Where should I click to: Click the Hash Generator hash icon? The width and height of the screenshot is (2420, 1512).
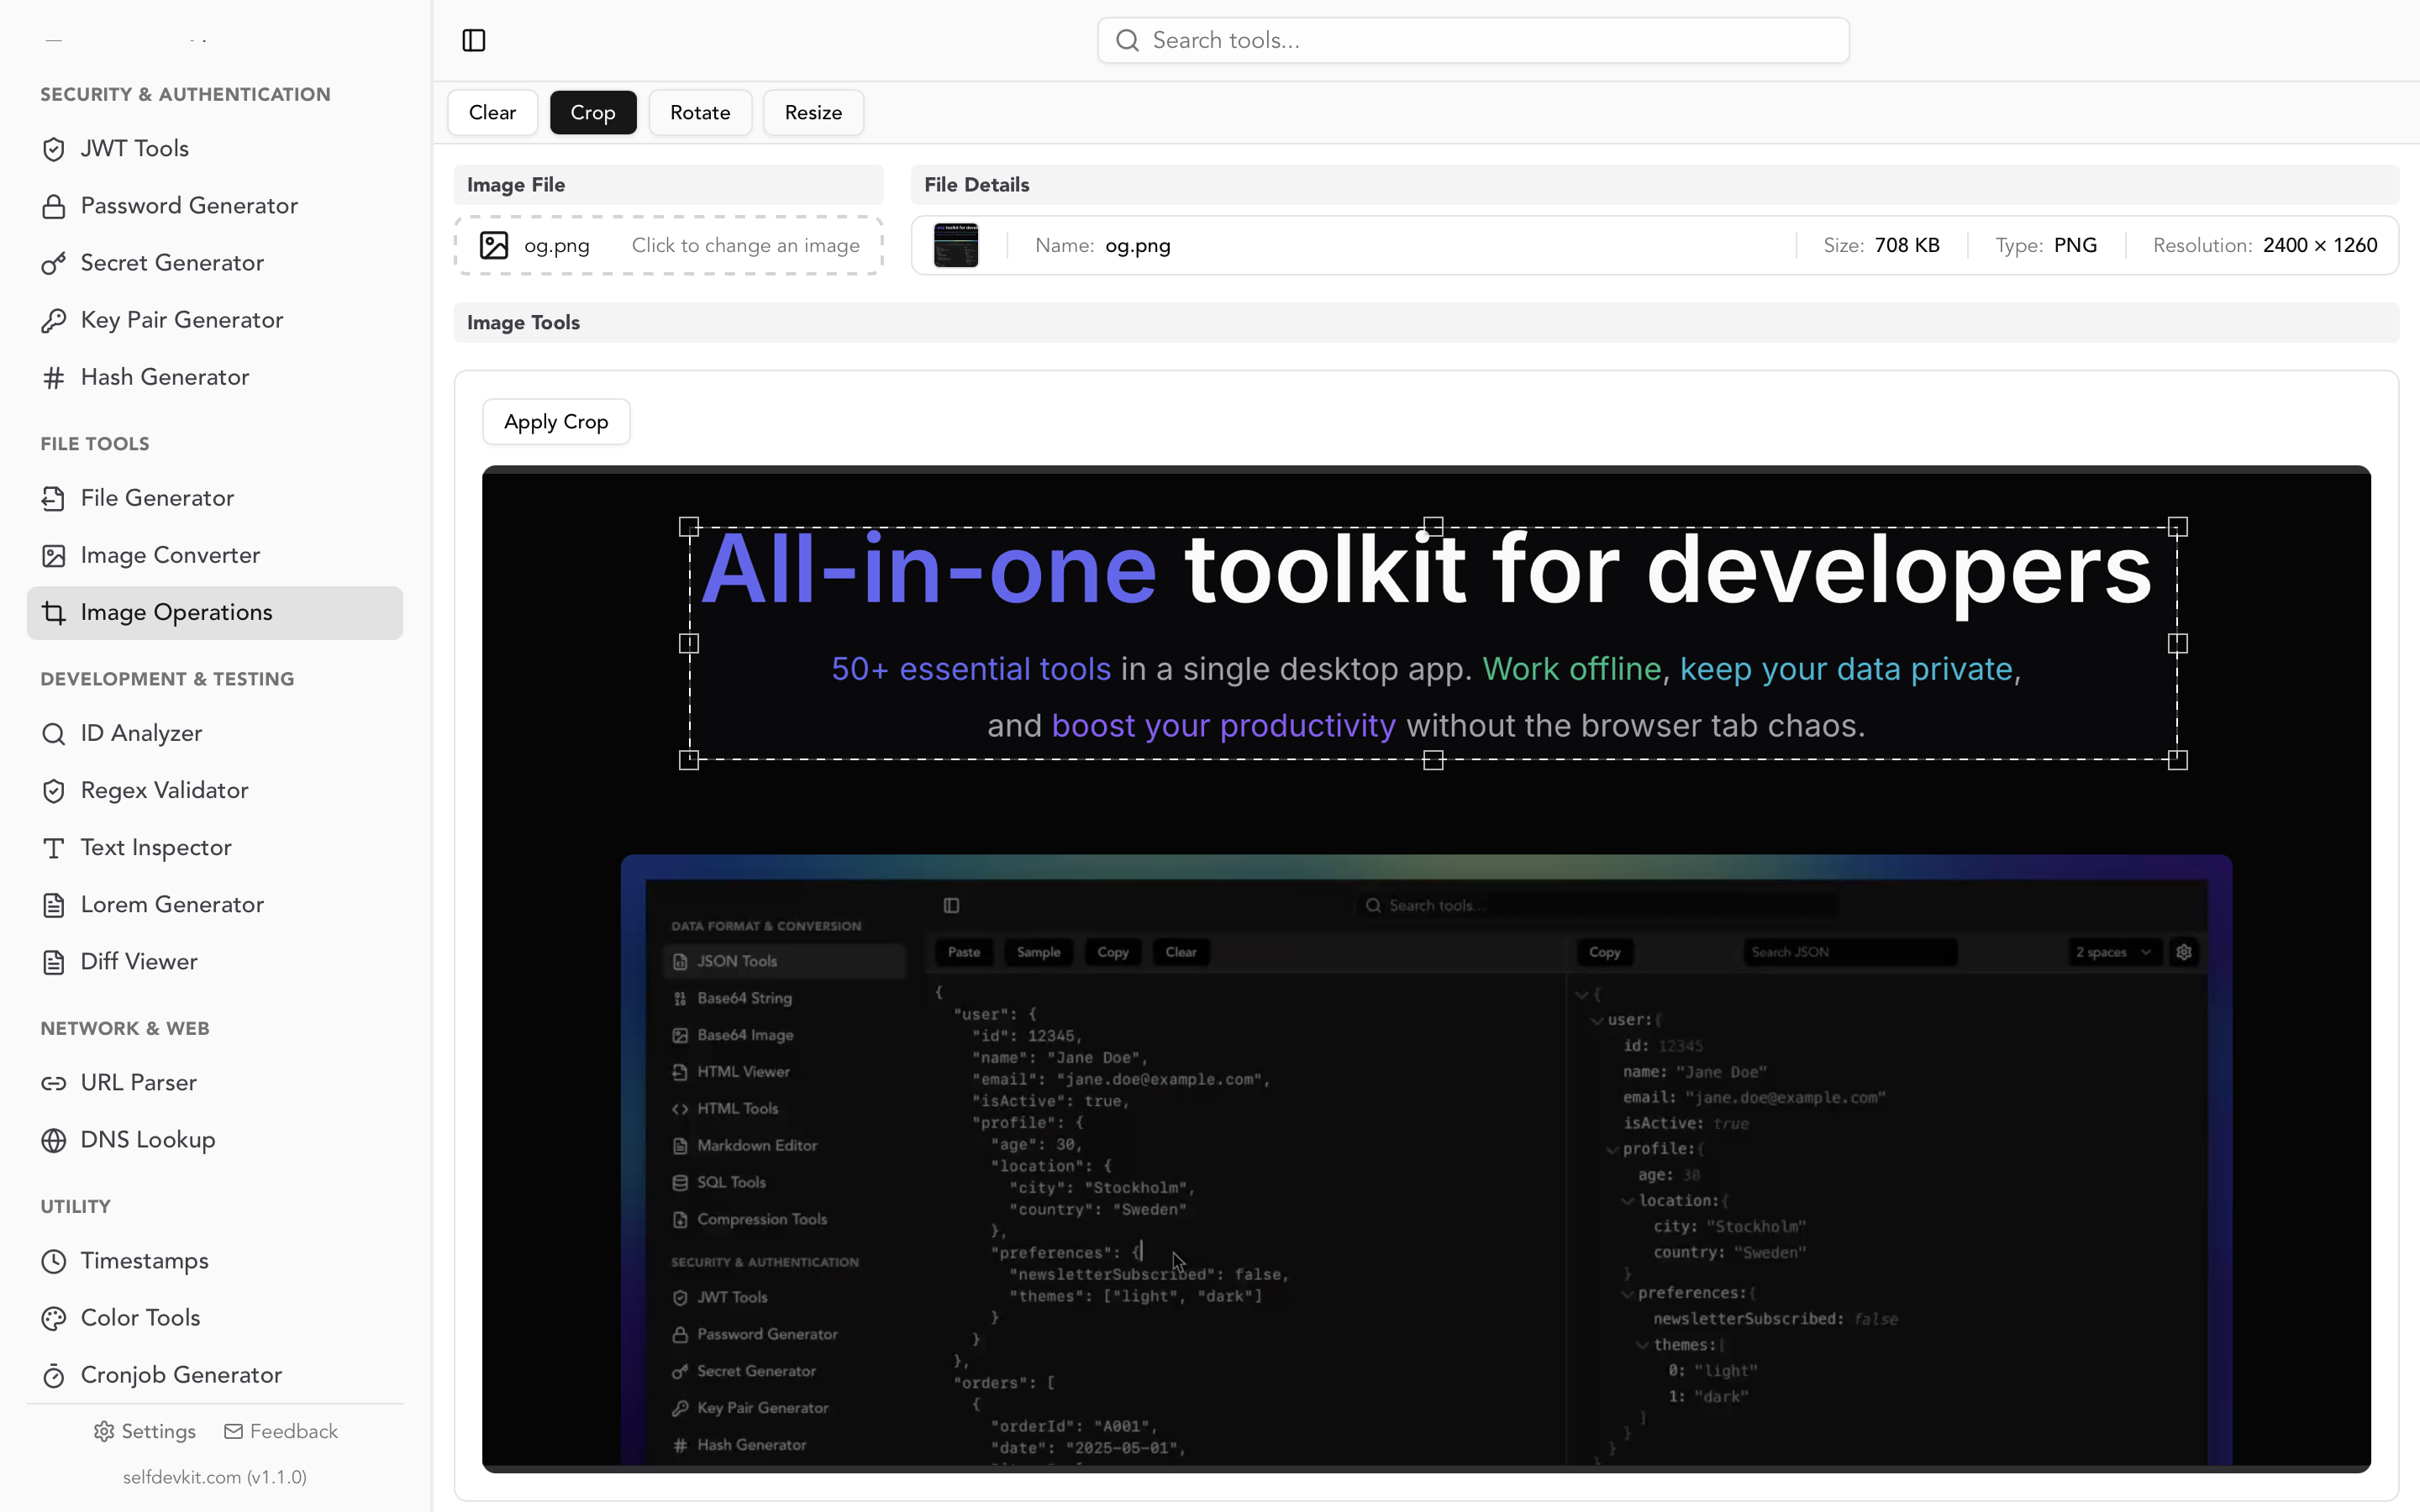(54, 377)
